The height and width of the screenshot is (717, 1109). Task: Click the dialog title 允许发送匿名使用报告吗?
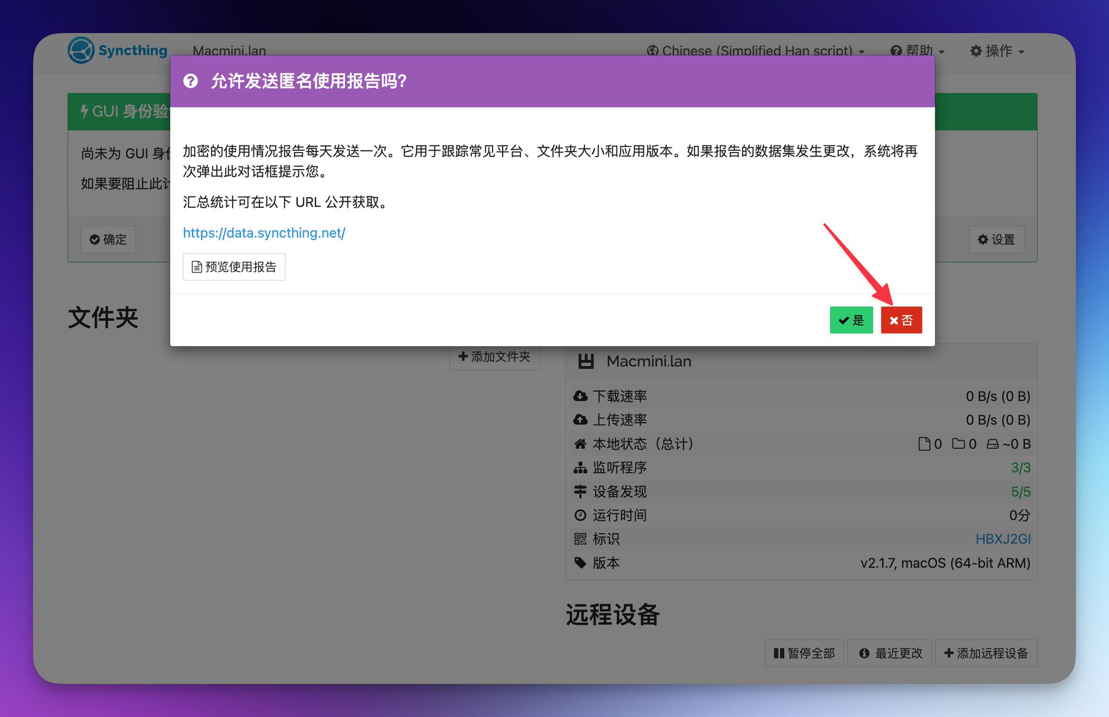(x=309, y=81)
